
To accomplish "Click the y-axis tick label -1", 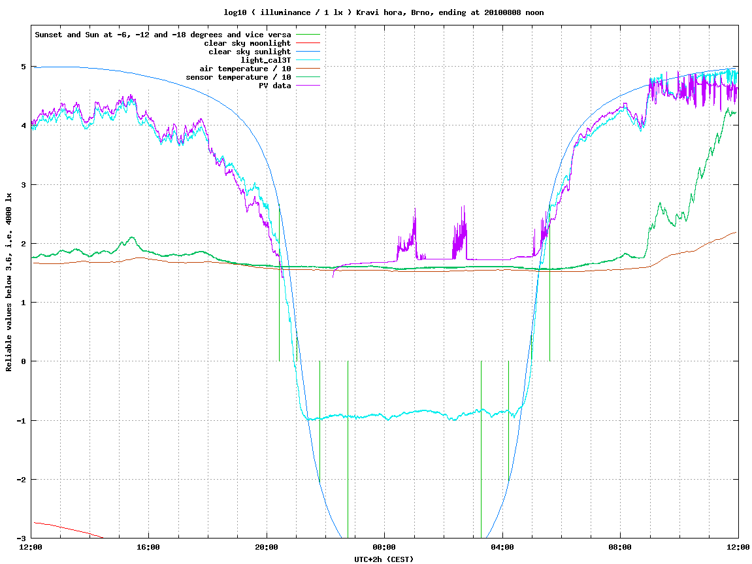I will point(21,421).
